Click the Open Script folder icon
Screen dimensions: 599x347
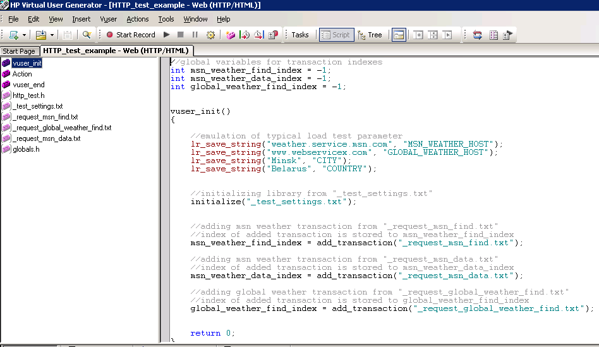[x=41, y=35]
